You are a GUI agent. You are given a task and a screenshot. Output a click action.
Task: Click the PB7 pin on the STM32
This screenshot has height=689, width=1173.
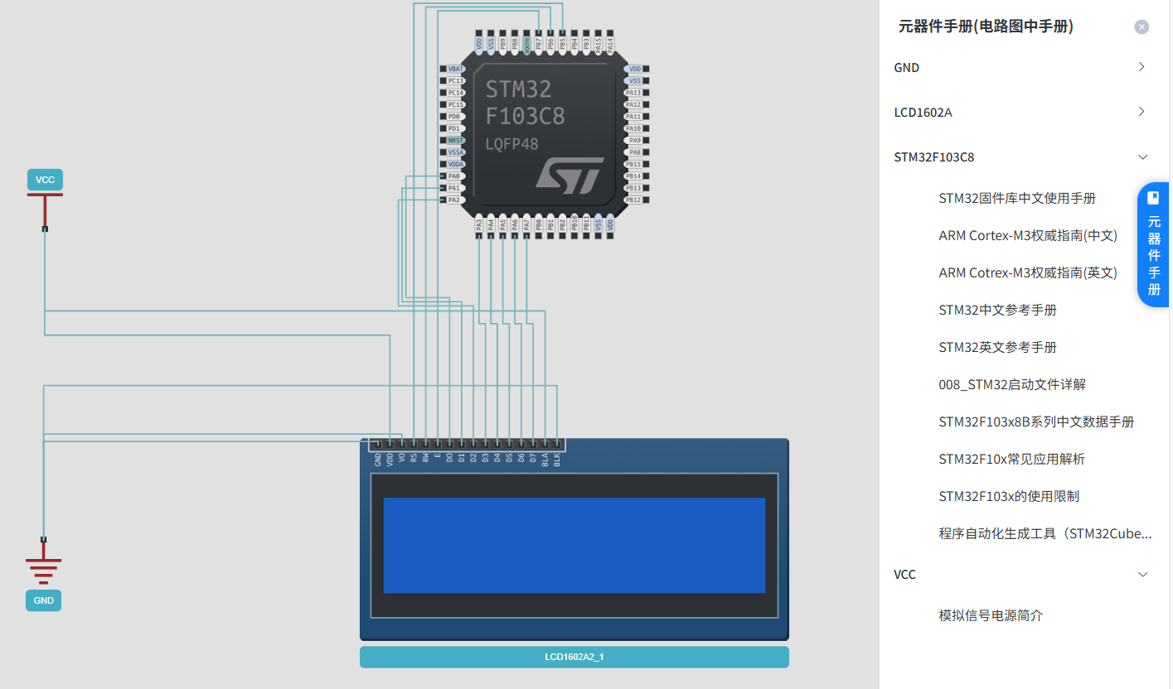(539, 42)
